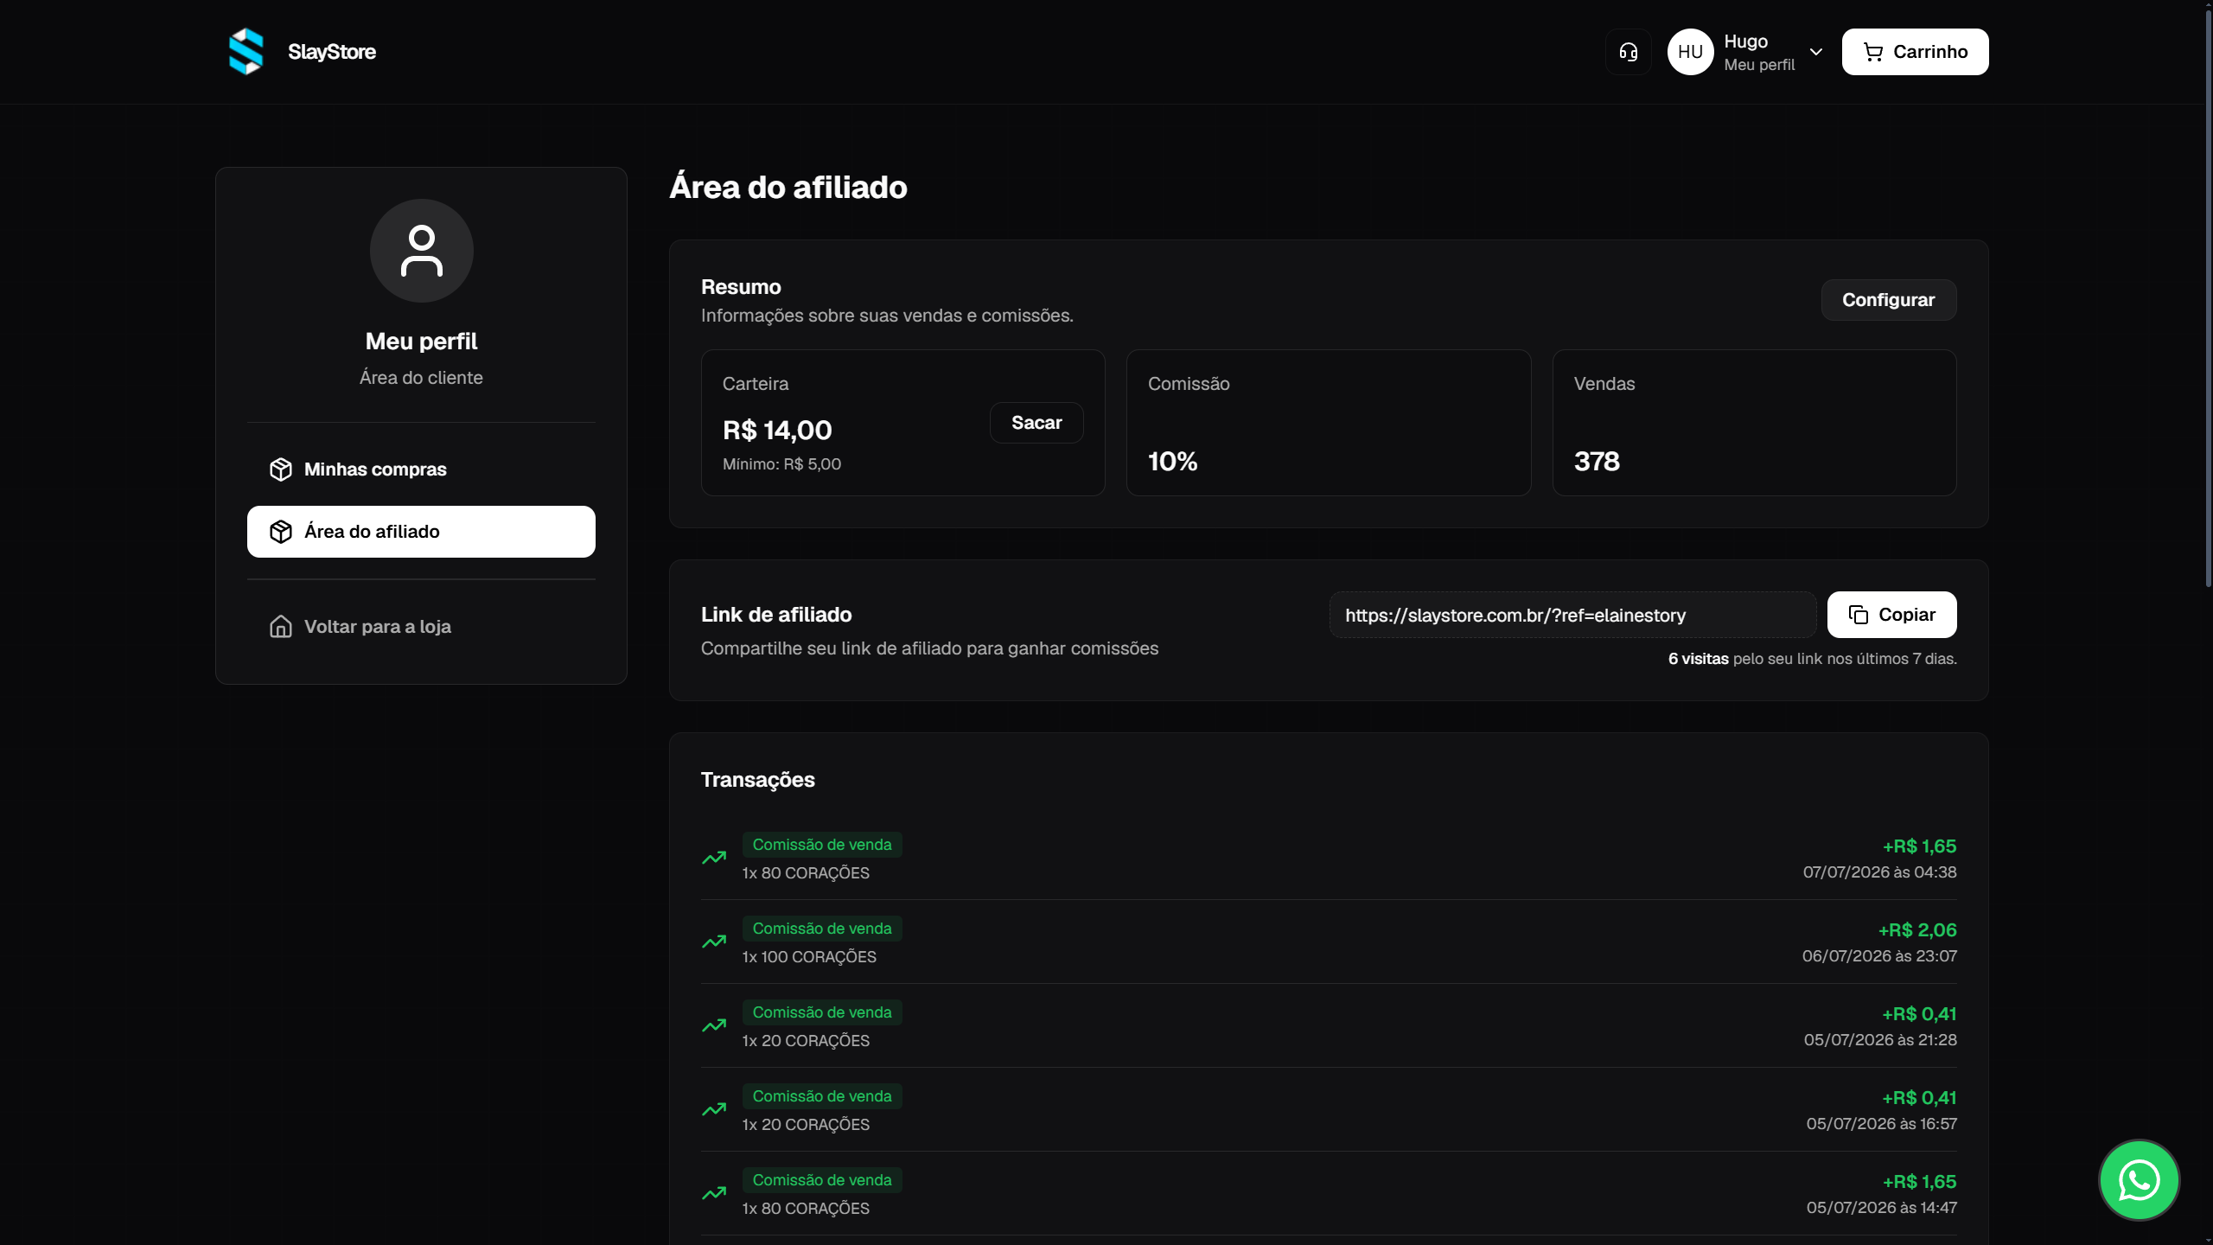Click the HU avatar circle
Viewport: 2213px width, 1245px height.
pyautogui.click(x=1690, y=52)
